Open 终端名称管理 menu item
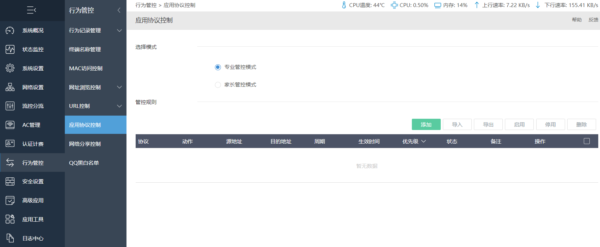600x247 pixels. pyautogui.click(x=95, y=50)
